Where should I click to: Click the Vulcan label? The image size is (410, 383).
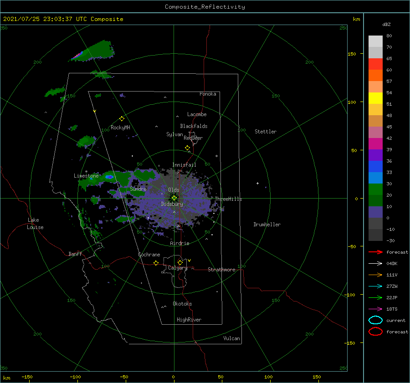[232, 338]
